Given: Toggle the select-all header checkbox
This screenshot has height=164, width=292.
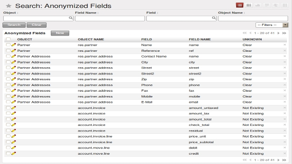Looking at the screenshot, I should coord(8,39).
